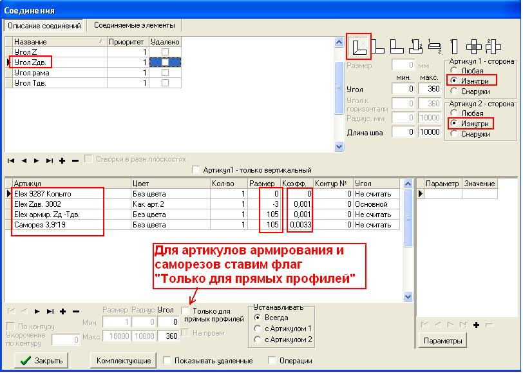Click the Угол maximum field showing 360
The image size is (523, 373).
coord(430,89)
